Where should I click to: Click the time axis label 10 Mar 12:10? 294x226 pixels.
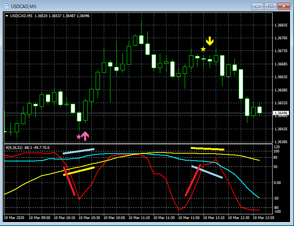point(214,218)
